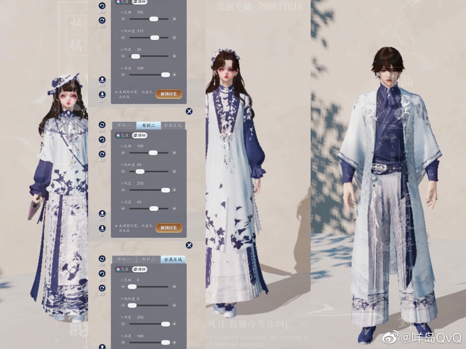
Task: Click 恢复 redo icon beside the 金属区域 panel
Action: point(102,288)
